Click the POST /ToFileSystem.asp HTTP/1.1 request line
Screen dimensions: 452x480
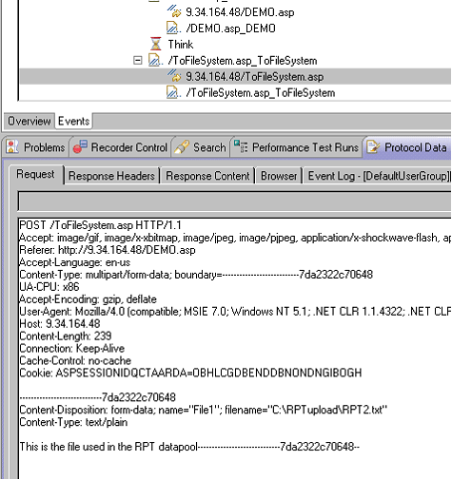pyautogui.click(x=100, y=225)
